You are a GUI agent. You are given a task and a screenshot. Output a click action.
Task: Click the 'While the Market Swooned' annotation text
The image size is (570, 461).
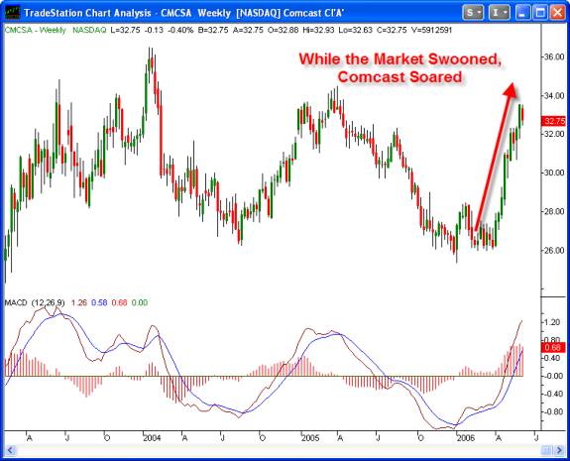coord(400,58)
